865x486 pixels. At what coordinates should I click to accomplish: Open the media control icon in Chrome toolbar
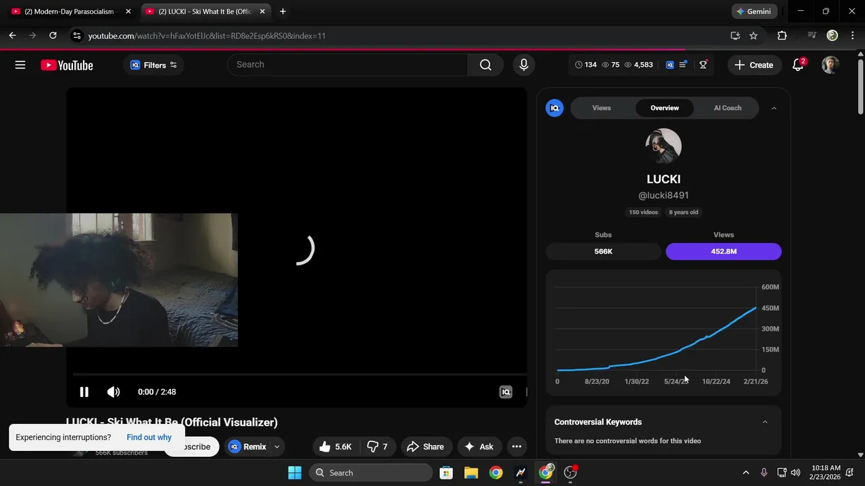tap(812, 36)
